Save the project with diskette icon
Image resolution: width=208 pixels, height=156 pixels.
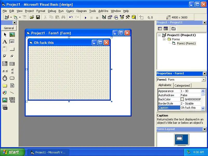38,17
